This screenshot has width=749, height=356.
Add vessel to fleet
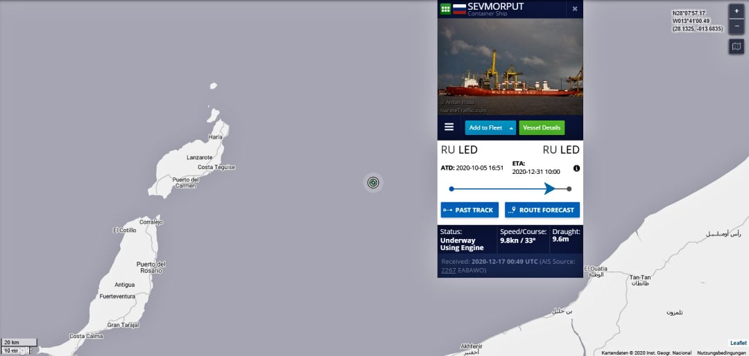pyautogui.click(x=485, y=128)
